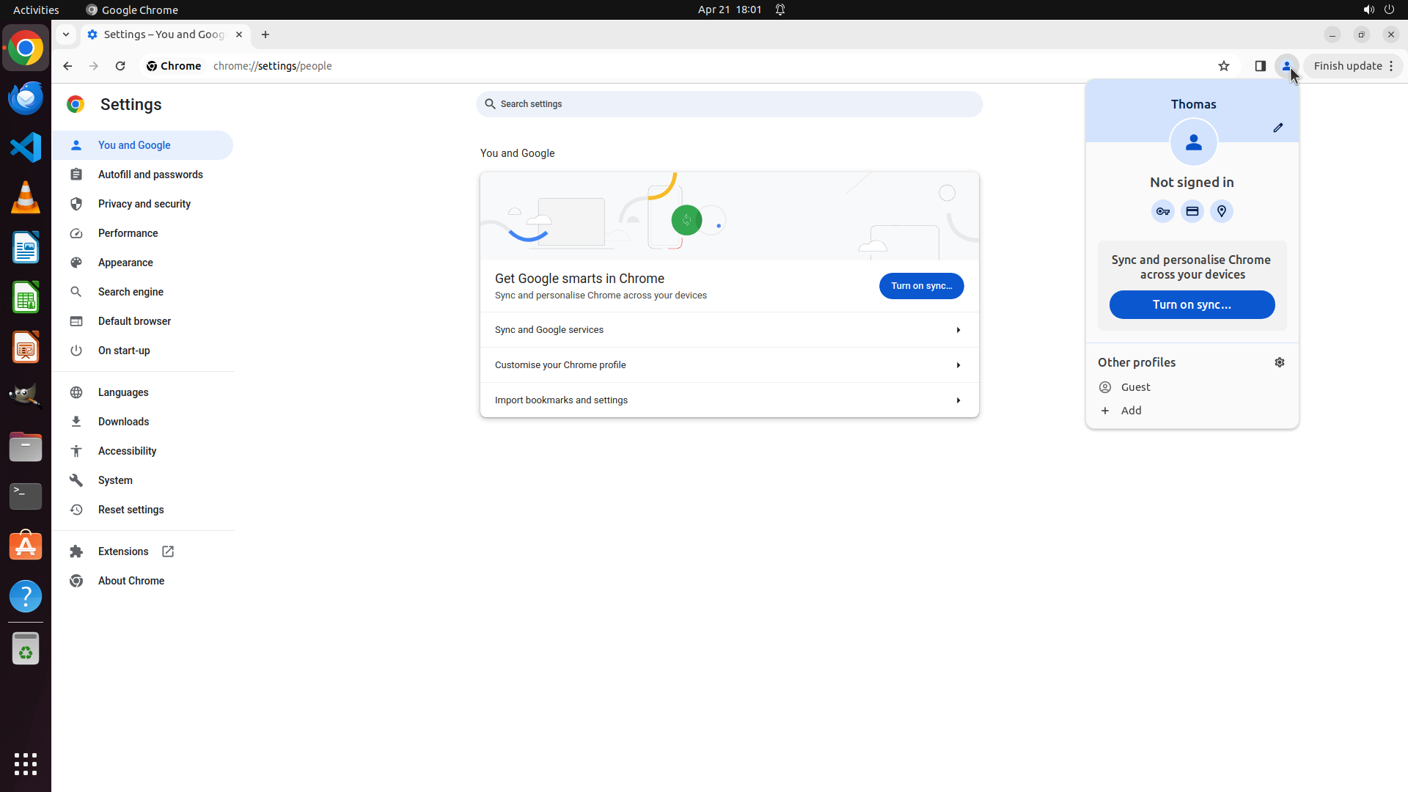This screenshot has width=1408, height=792.
Task: Open Extensions from the sidebar
Action: (123, 551)
